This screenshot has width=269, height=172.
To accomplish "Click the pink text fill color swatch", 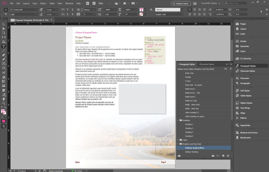I will 141,9.
